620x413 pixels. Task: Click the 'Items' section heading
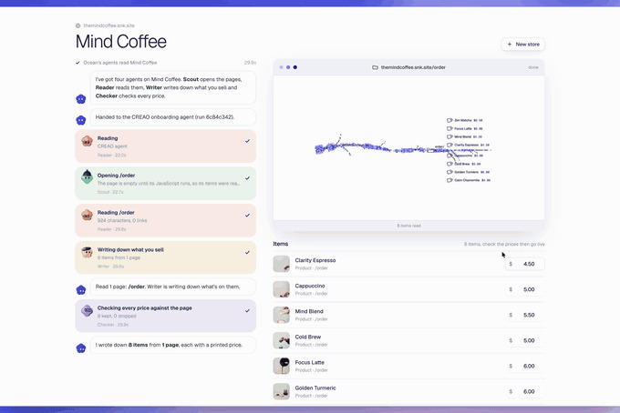[280, 244]
